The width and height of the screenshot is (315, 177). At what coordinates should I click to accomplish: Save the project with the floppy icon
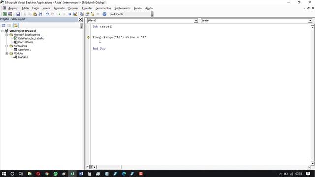coord(18,14)
